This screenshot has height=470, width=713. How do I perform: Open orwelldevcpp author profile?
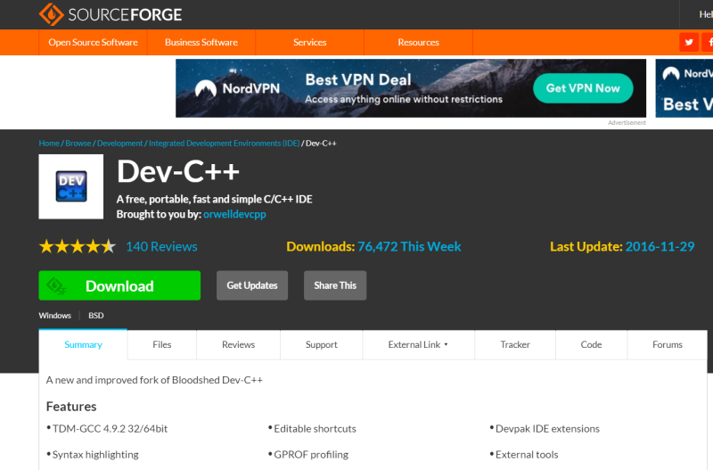pos(234,214)
